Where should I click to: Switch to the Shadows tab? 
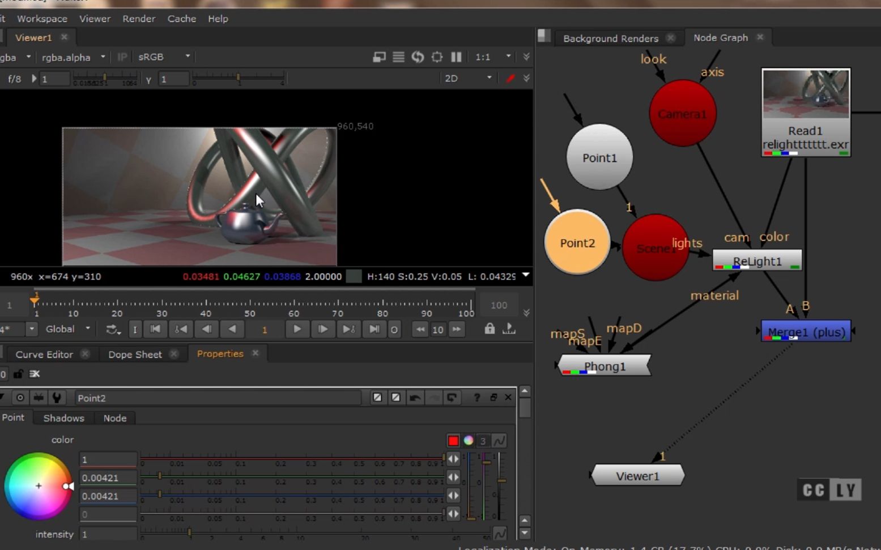(x=63, y=418)
